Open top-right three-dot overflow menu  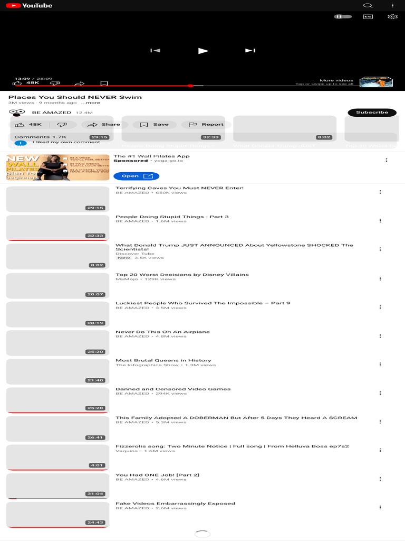click(392, 5)
